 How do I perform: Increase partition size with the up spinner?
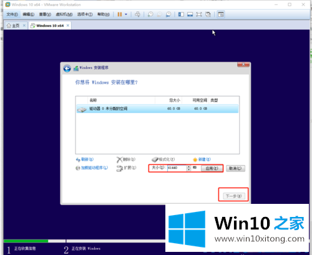click(x=188, y=166)
